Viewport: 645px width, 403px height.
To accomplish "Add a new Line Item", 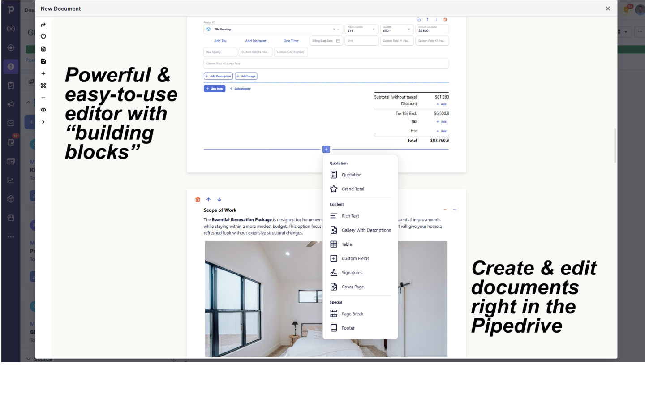I will tap(215, 88).
